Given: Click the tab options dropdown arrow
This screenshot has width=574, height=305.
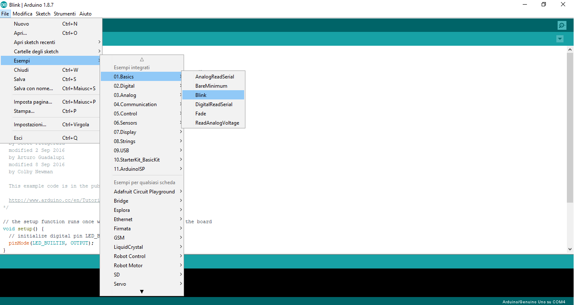Looking at the screenshot, I should pyautogui.click(x=560, y=39).
